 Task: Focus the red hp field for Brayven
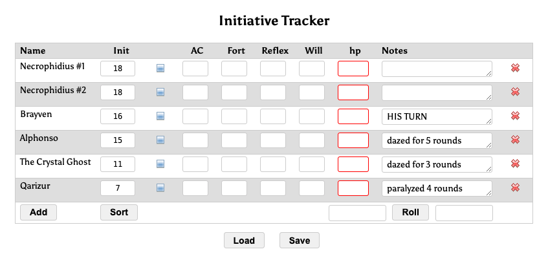(x=353, y=116)
